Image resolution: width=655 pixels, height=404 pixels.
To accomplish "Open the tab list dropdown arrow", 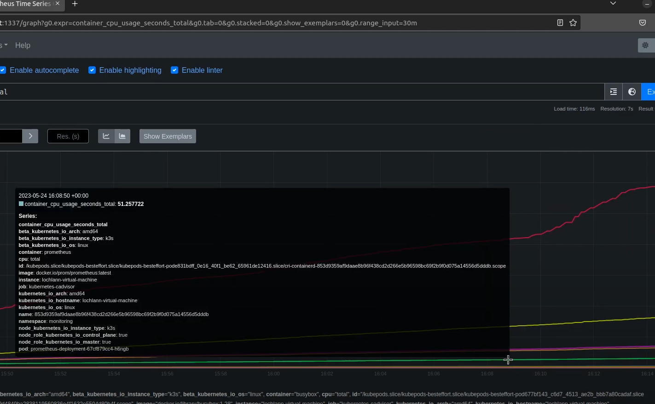I will coord(613,4).
